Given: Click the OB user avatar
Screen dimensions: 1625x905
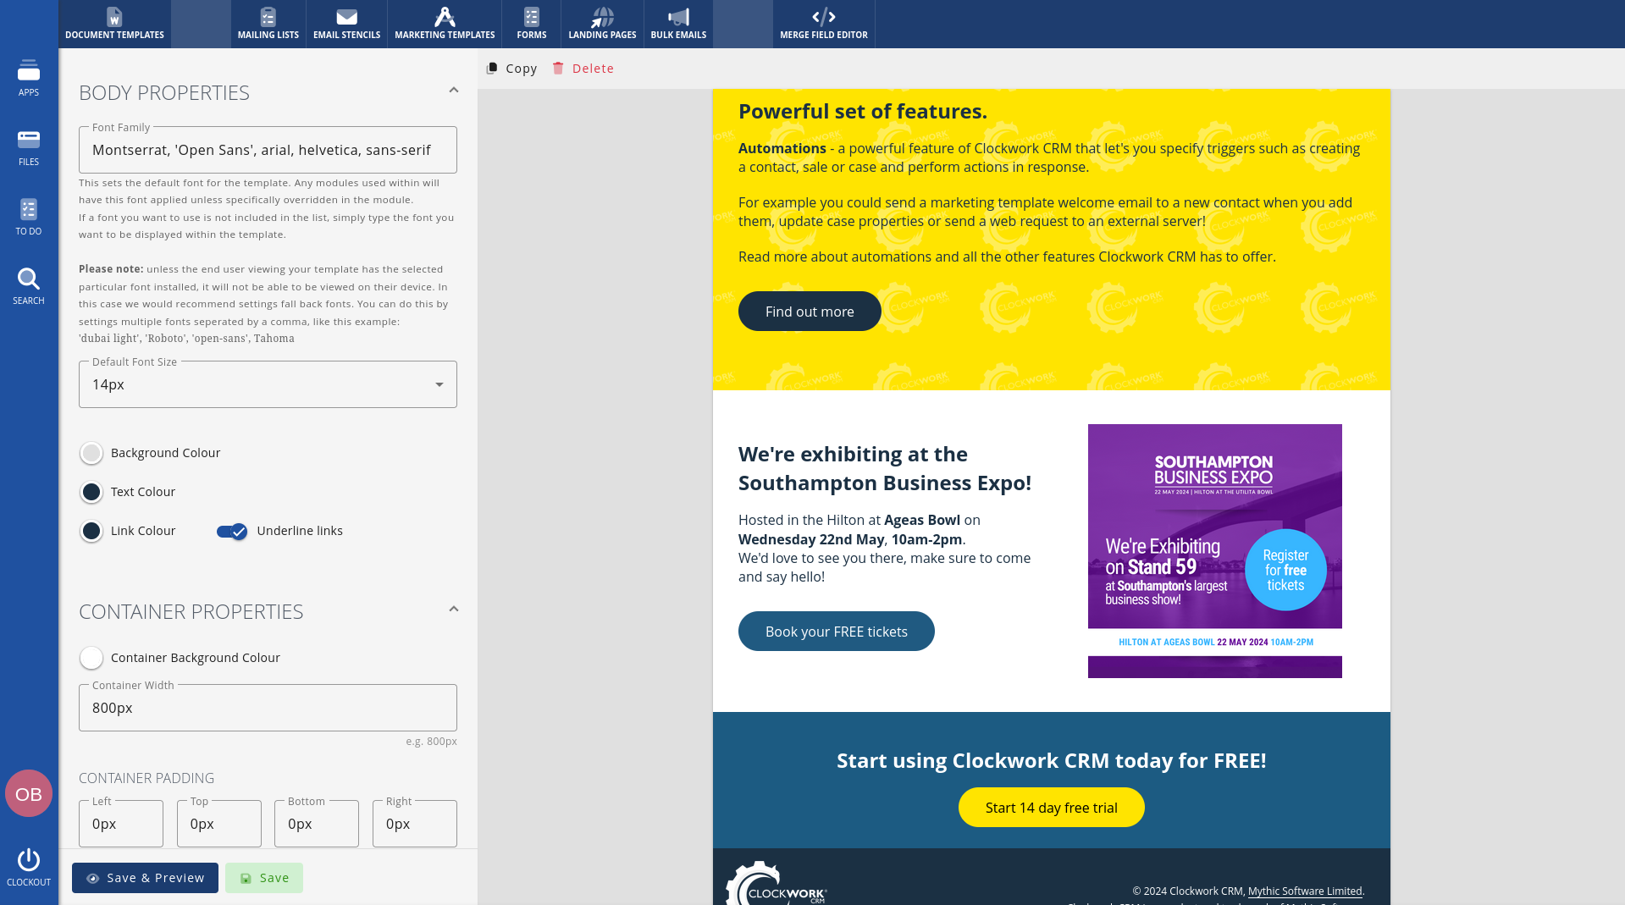Looking at the screenshot, I should [29, 793].
